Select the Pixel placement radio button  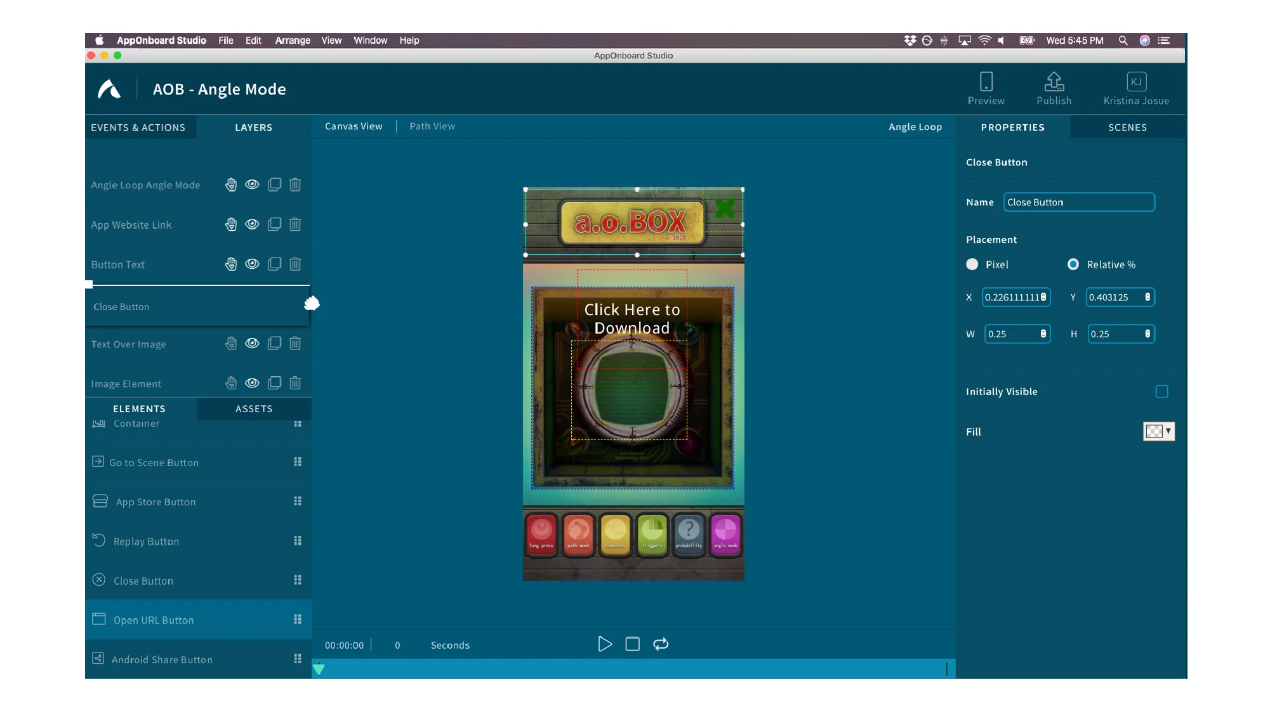click(972, 264)
